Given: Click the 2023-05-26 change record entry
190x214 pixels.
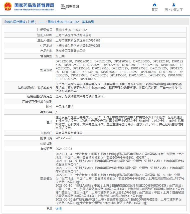Looking at the screenshot, I should coord(119,201).
